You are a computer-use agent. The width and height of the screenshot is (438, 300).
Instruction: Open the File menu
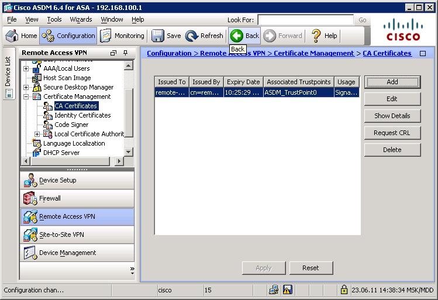12,19
